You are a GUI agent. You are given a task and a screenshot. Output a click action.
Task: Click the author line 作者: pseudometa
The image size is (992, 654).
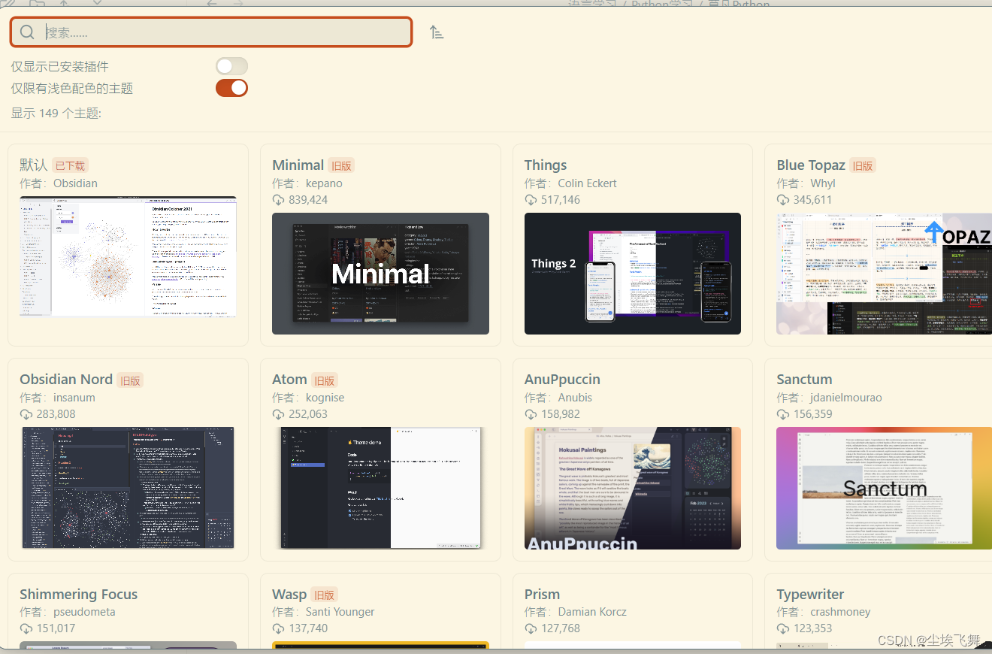click(68, 612)
